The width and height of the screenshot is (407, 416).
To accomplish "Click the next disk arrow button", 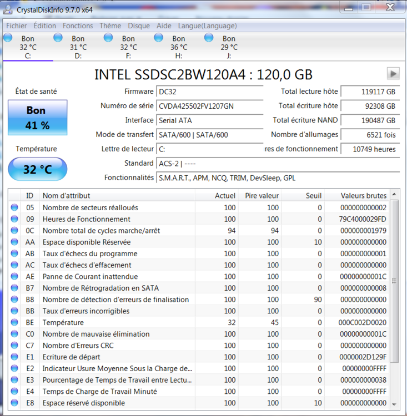I will tap(393, 74).
